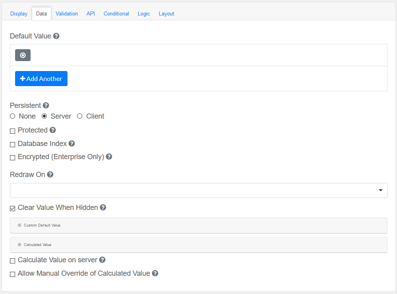Click help icon next to Redraw On
The width and height of the screenshot is (397, 294).
[x=50, y=175]
